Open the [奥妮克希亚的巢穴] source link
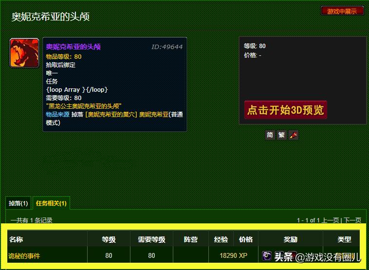 (x=111, y=114)
